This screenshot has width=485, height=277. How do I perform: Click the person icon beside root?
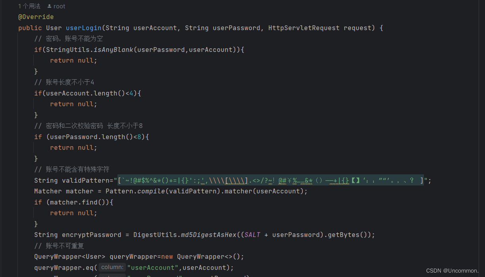[x=49, y=6]
